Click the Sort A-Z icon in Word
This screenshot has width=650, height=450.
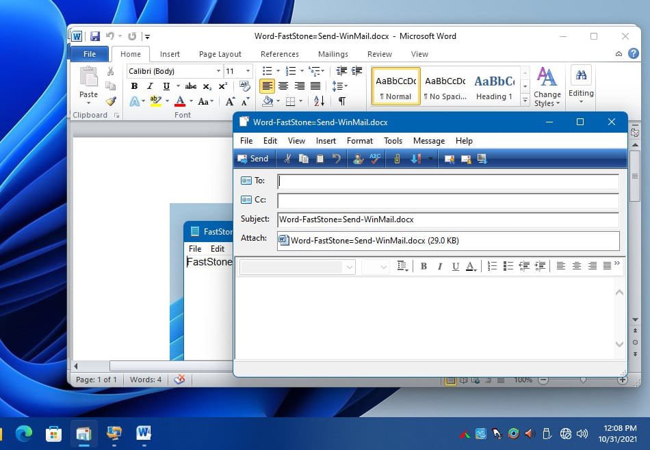(x=319, y=101)
